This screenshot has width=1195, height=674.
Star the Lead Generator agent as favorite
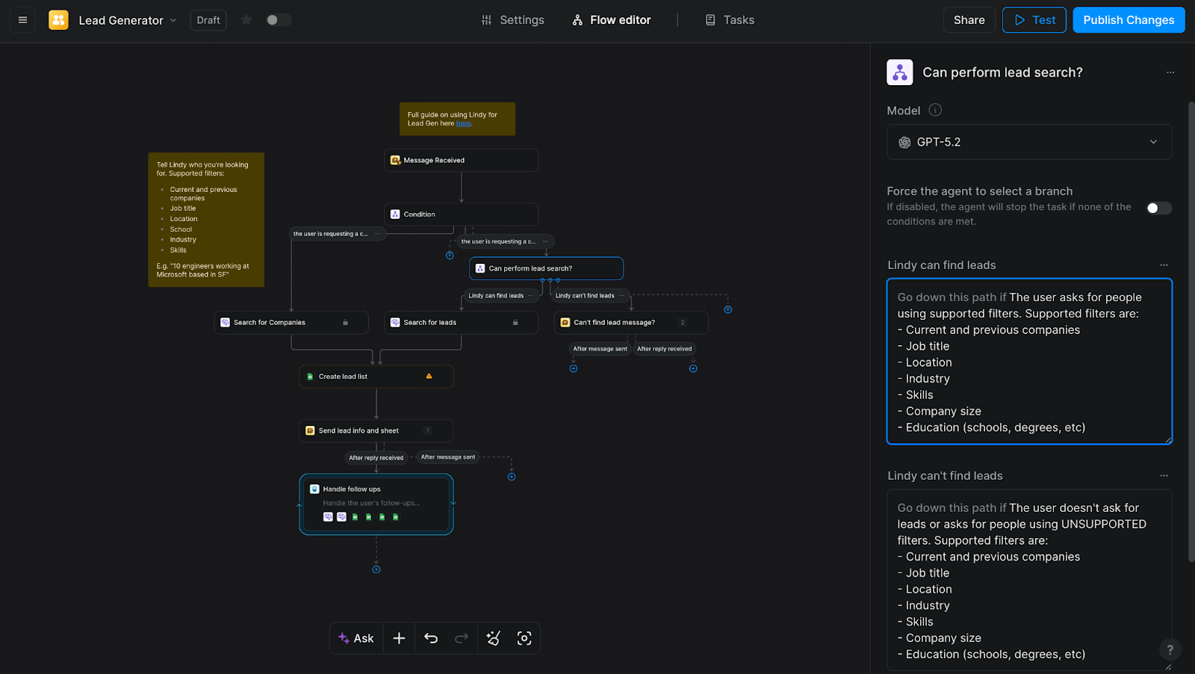246,20
